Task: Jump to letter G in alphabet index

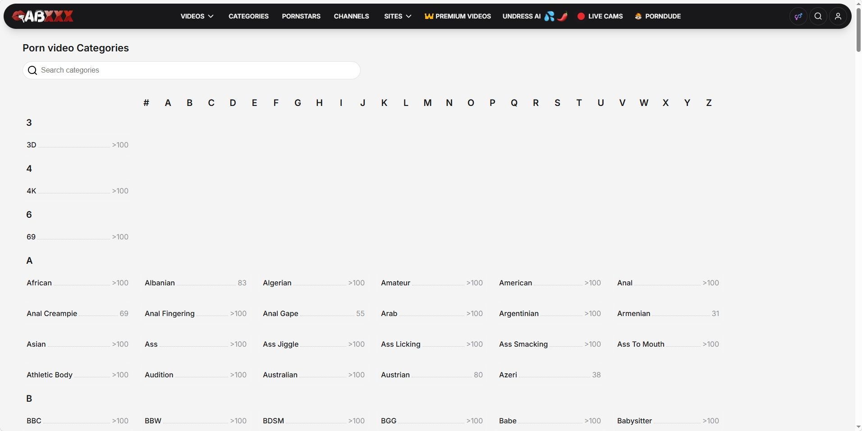Action: tap(298, 103)
